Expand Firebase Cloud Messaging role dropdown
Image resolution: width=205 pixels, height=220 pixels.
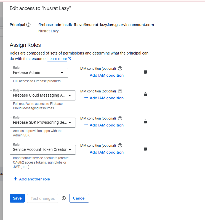(43, 95)
